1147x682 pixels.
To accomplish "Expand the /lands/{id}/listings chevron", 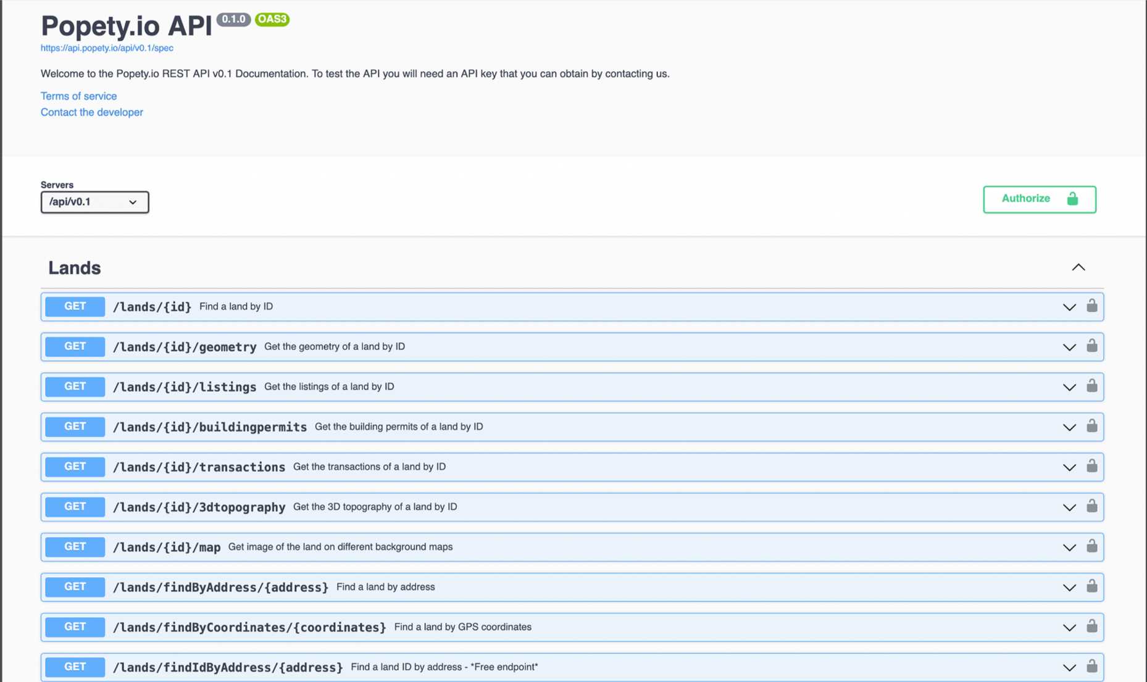I will click(1069, 387).
